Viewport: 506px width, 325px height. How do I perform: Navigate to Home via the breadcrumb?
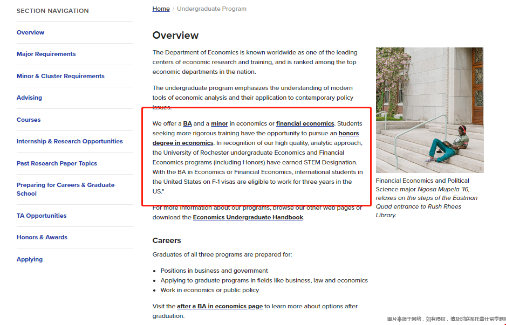tap(161, 9)
